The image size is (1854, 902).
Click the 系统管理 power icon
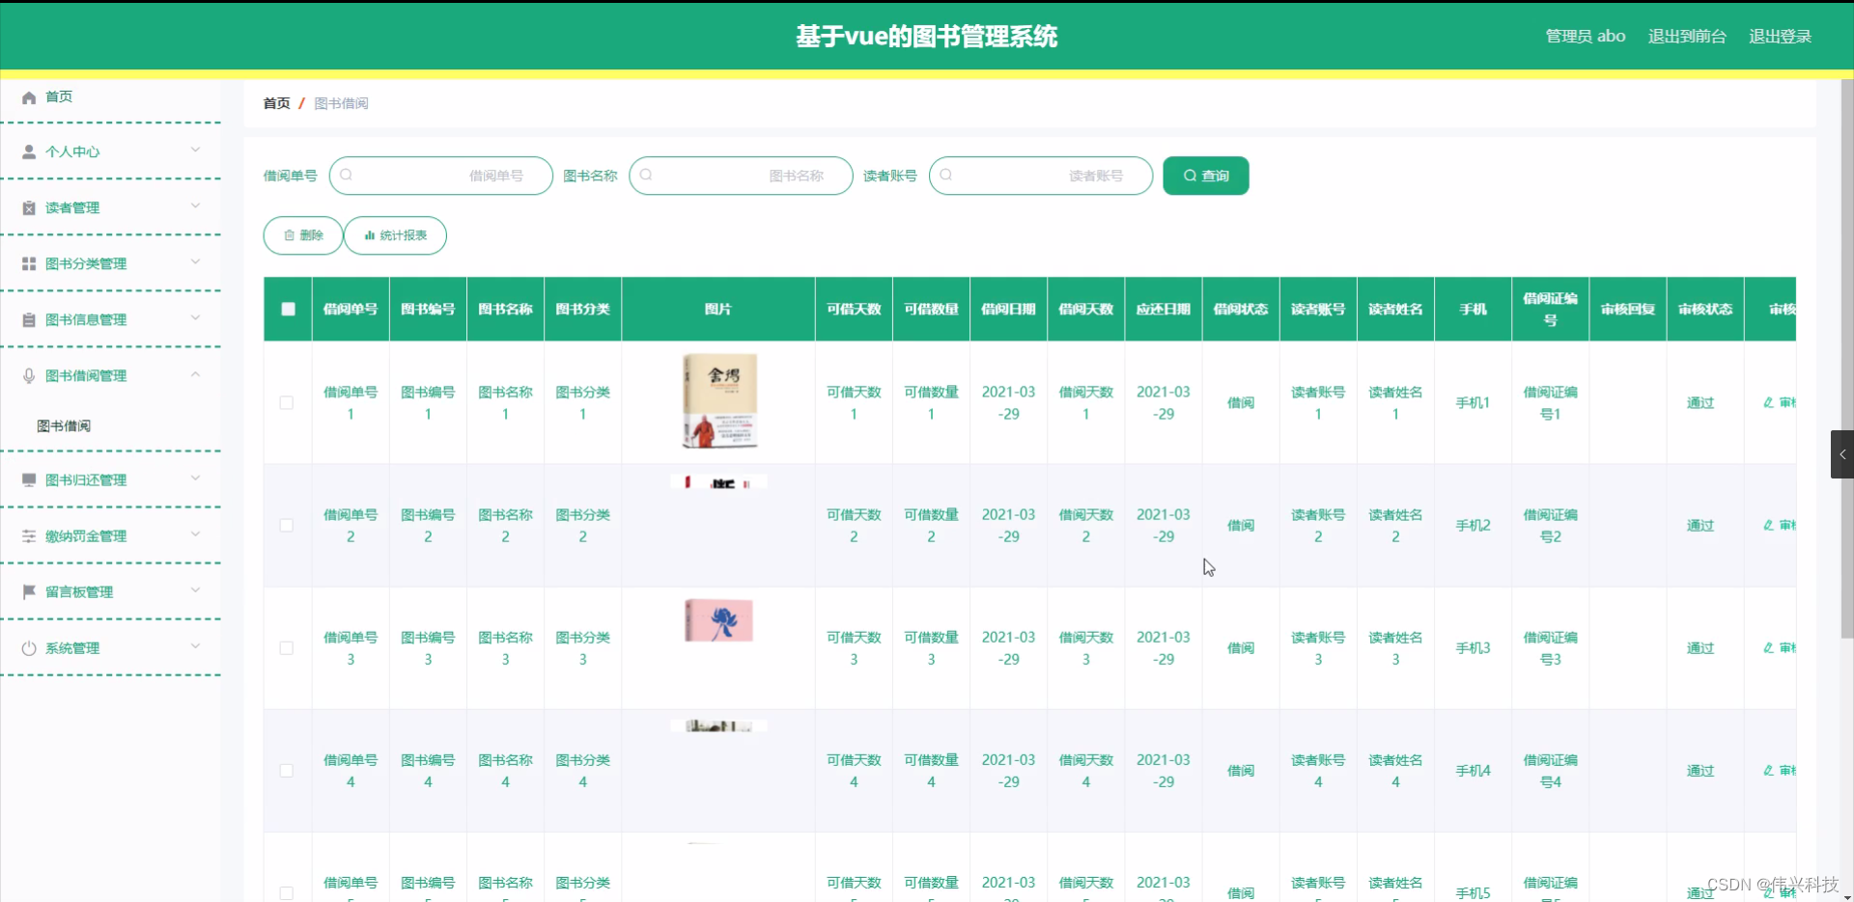click(28, 647)
